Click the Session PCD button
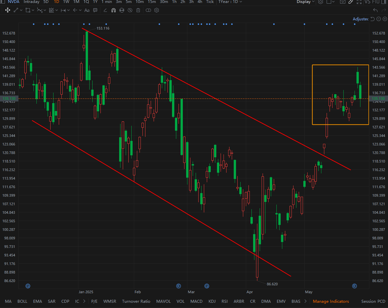Screen dimensions: 388x308 (373, 301)
